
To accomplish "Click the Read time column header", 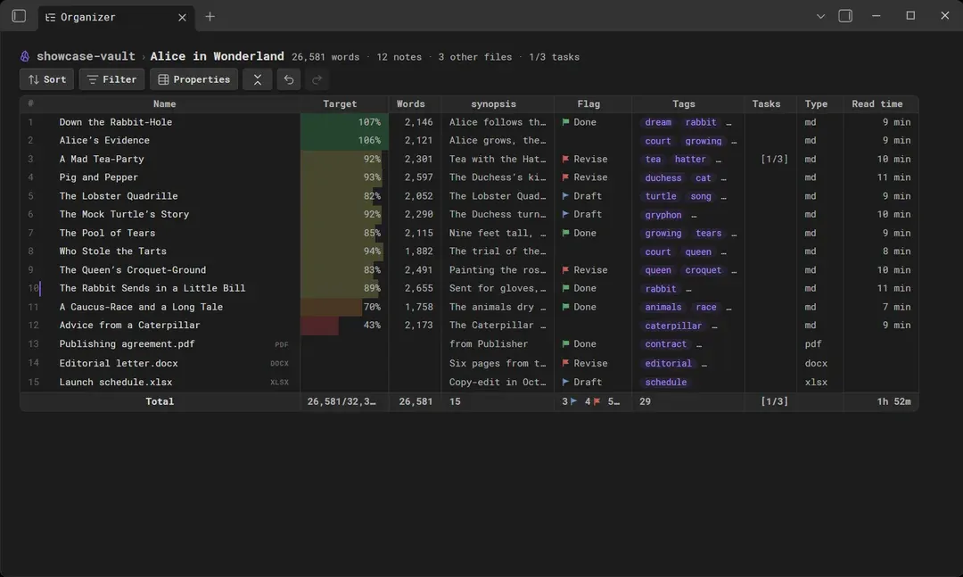I will (877, 103).
